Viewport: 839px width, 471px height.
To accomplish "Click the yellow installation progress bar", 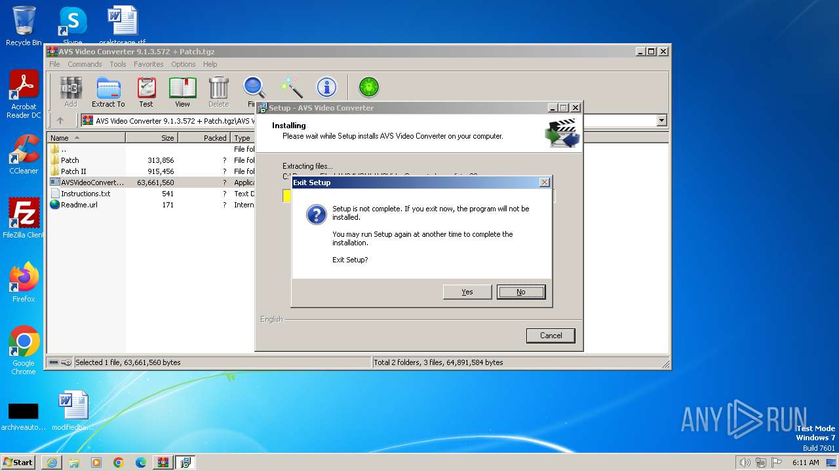I will pyautogui.click(x=287, y=196).
